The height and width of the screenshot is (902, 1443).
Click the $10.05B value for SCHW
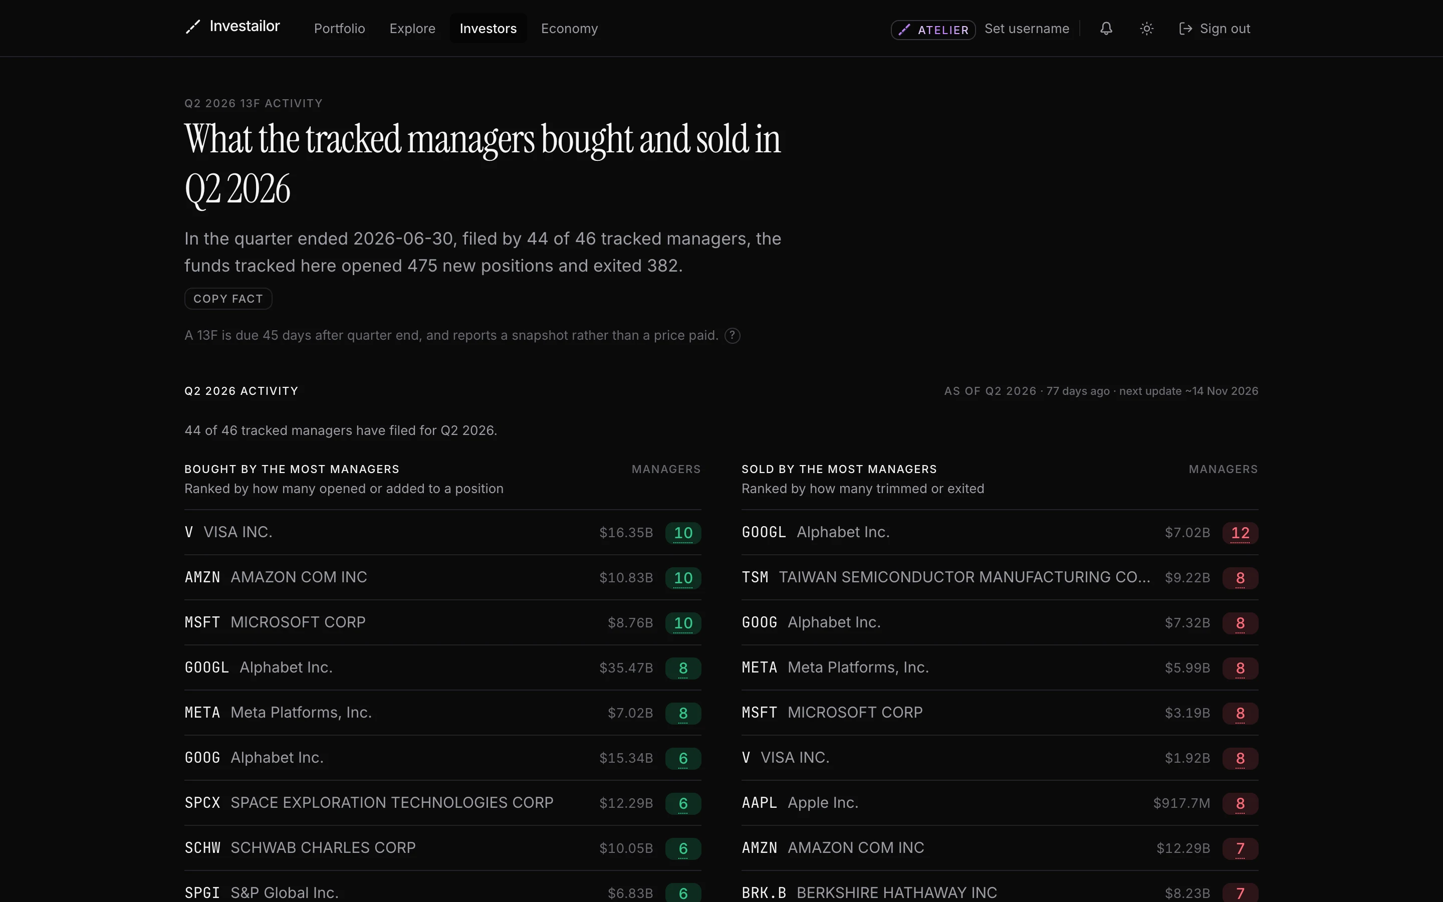[626, 848]
